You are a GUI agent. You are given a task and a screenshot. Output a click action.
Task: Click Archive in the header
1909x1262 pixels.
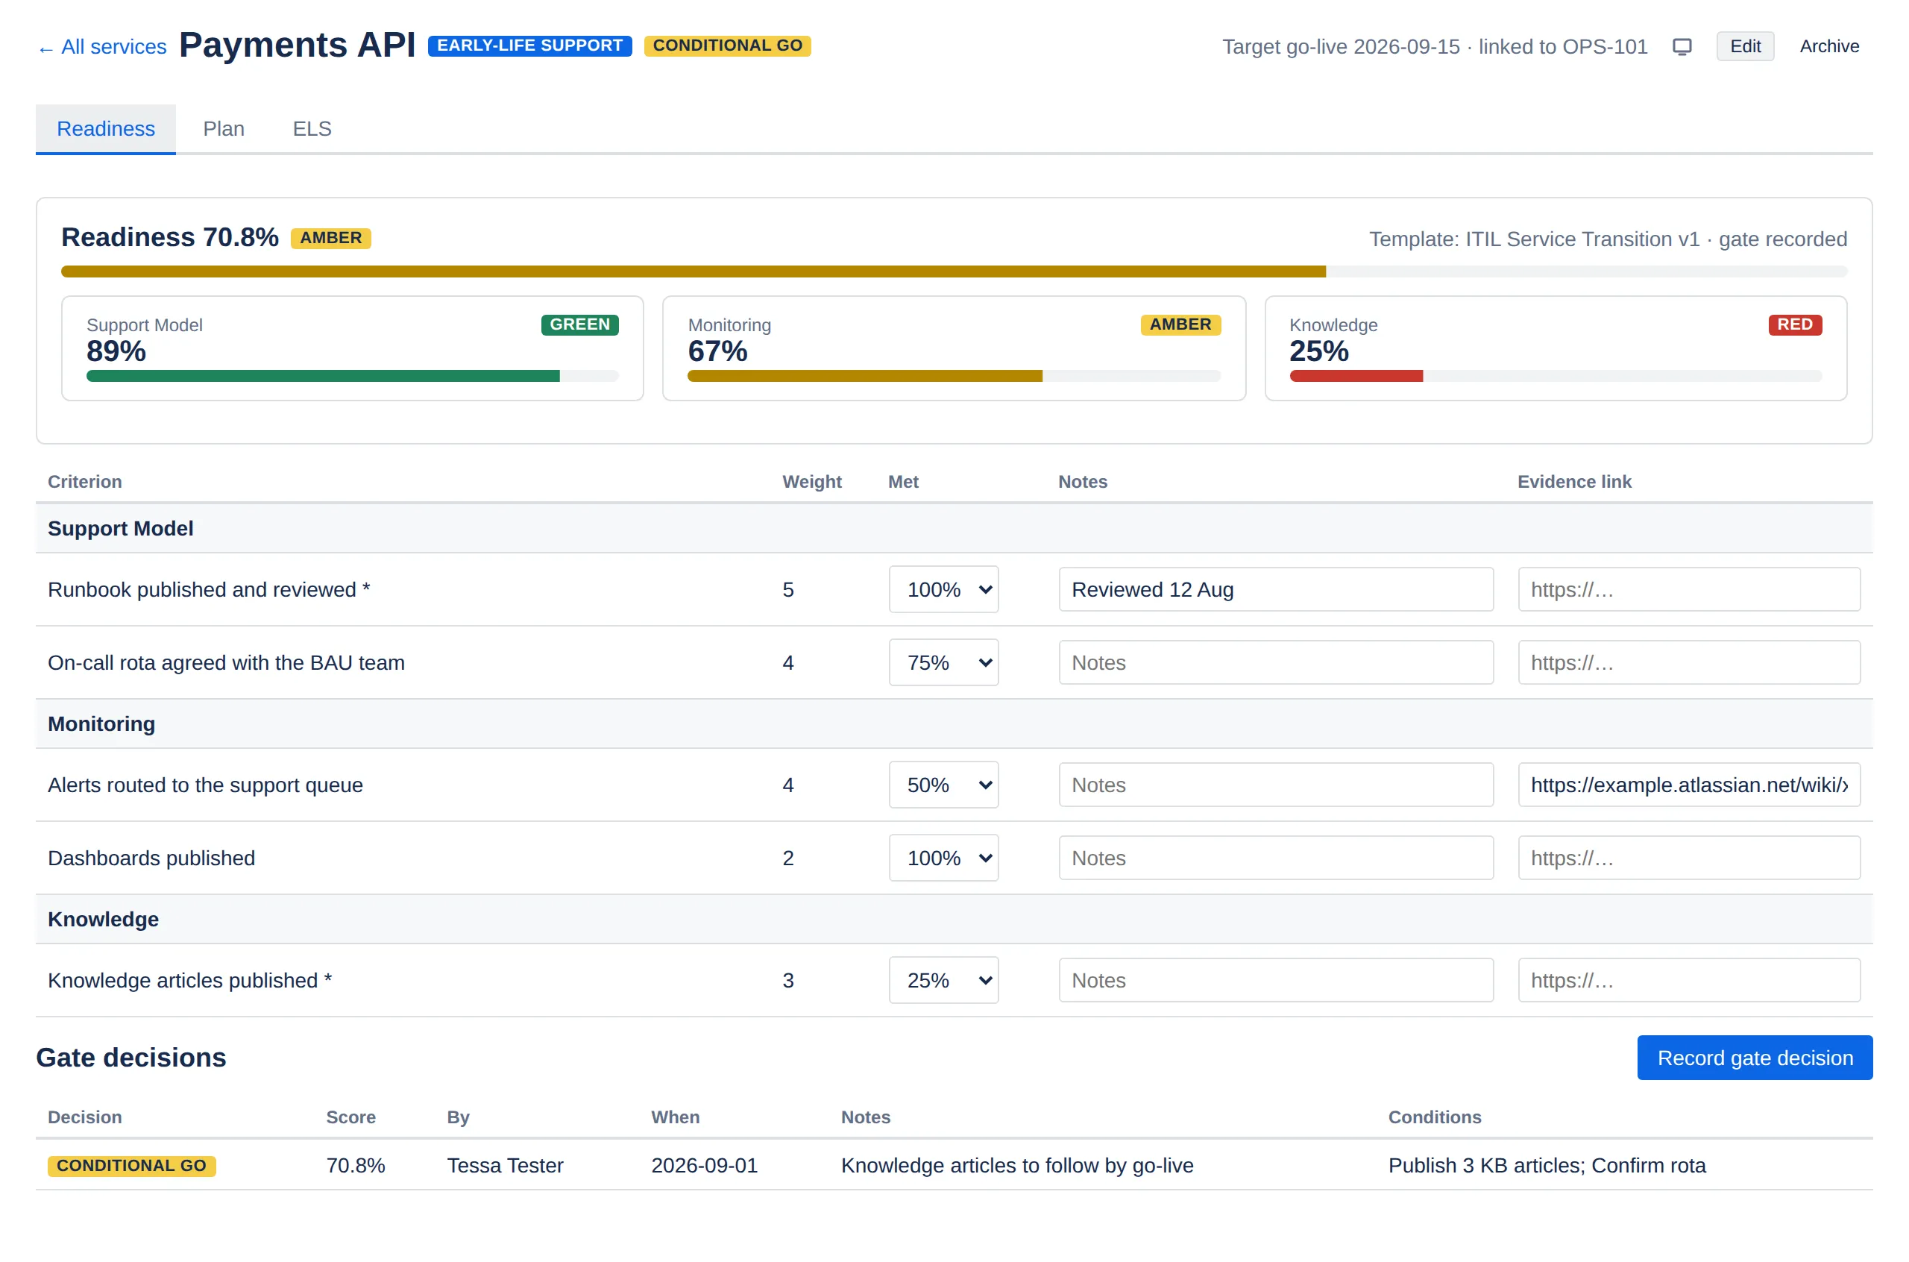point(1828,47)
